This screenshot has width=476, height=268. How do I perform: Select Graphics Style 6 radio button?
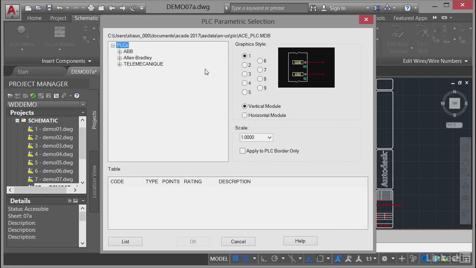point(260,61)
